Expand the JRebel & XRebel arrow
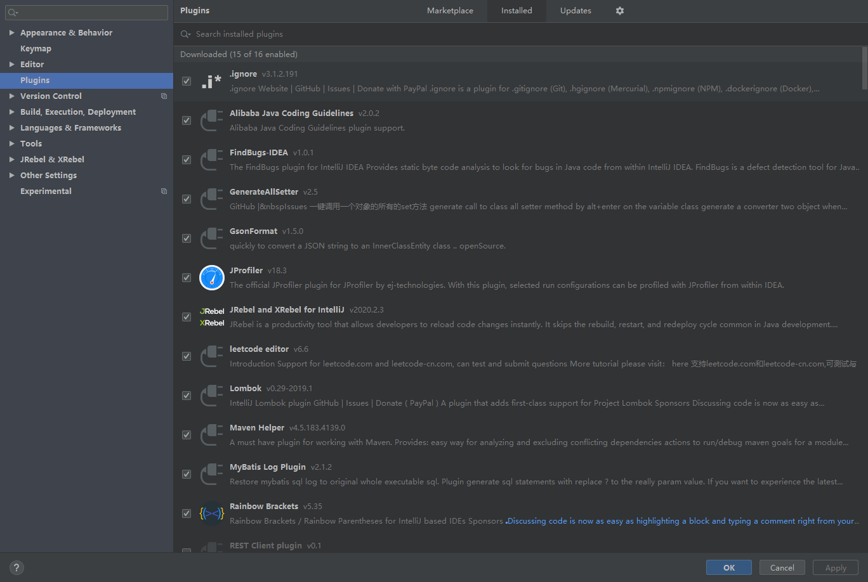868x582 pixels. 11,160
